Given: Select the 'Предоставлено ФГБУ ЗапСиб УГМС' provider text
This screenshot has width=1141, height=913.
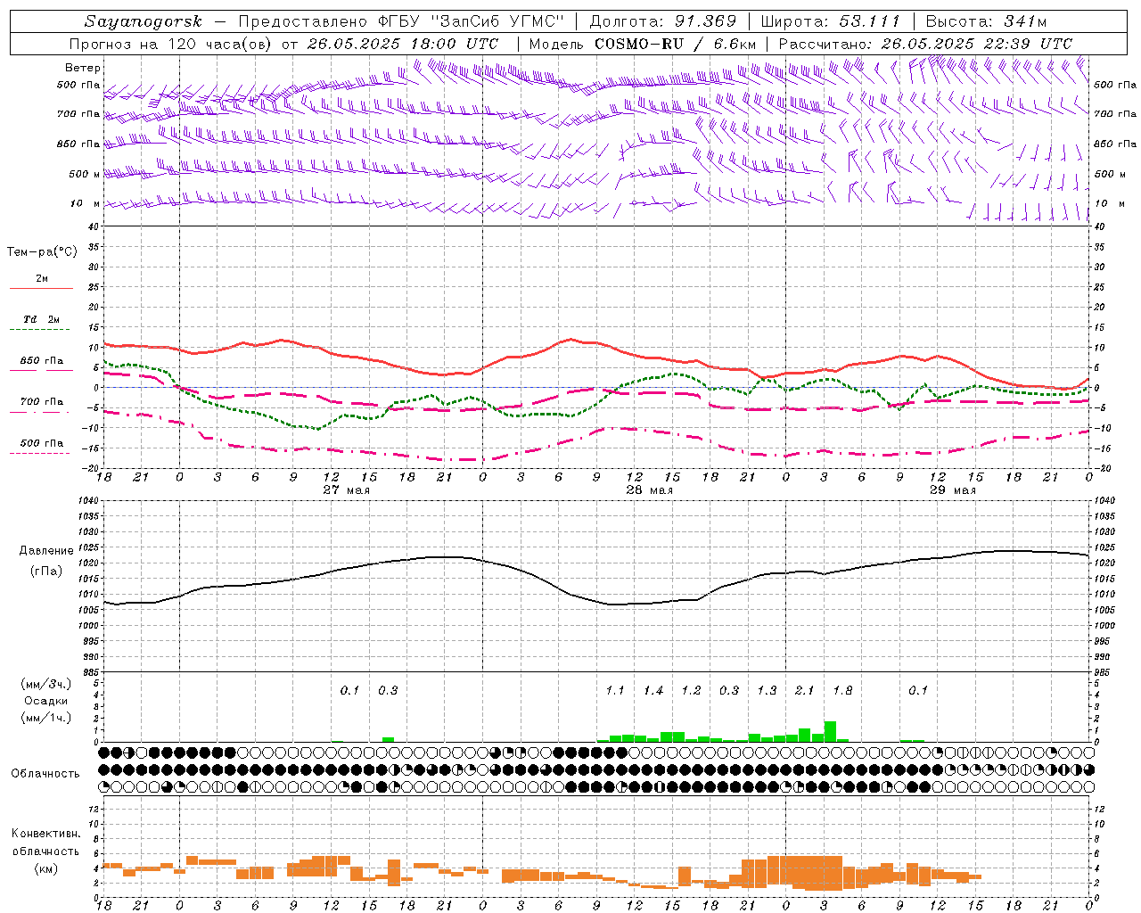Looking at the screenshot, I should click(x=402, y=21).
